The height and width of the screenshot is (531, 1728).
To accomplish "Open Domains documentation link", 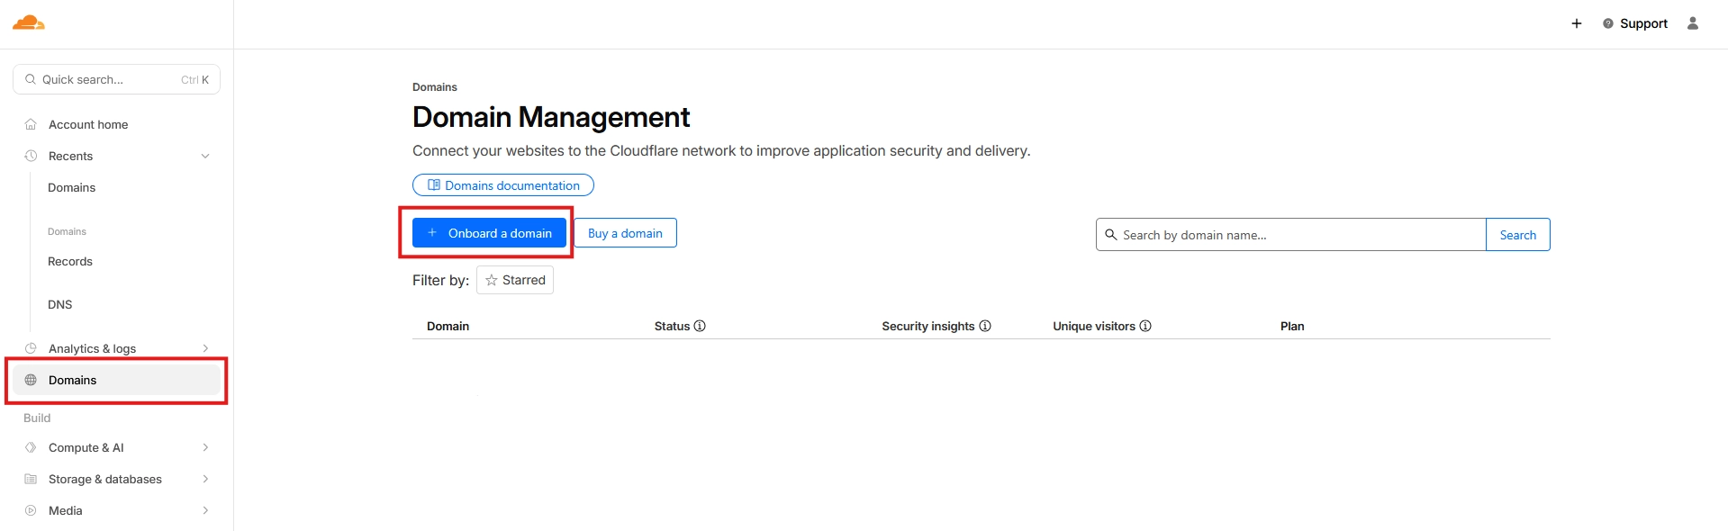I will [503, 185].
